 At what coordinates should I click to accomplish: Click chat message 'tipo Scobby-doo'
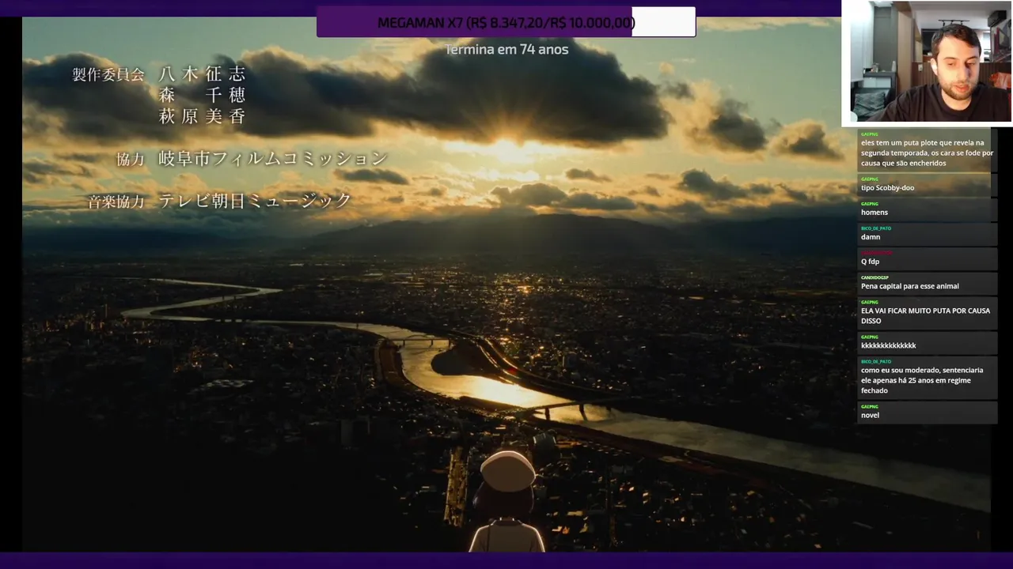click(927, 185)
